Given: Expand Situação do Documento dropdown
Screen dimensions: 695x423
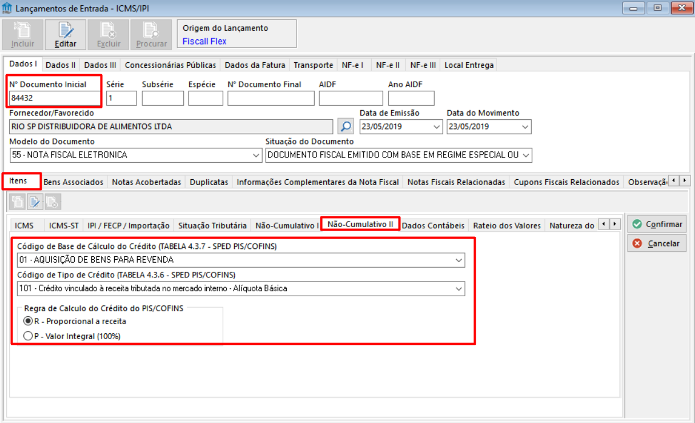Looking at the screenshot, I should coord(526,155).
